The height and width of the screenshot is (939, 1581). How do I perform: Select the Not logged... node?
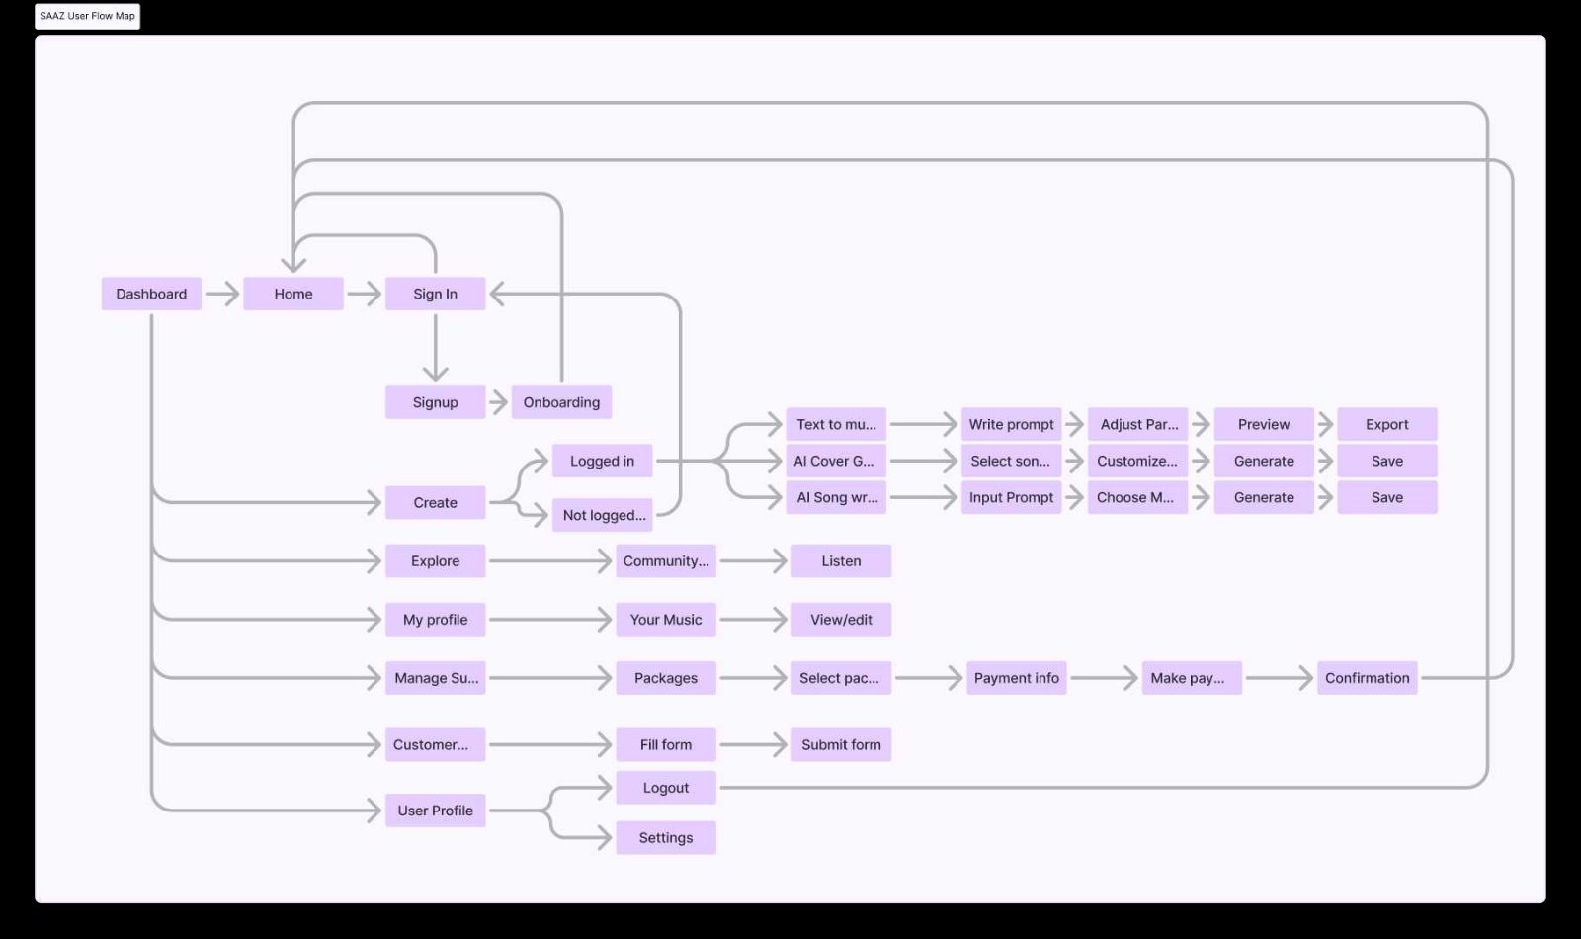pyautogui.click(x=602, y=515)
